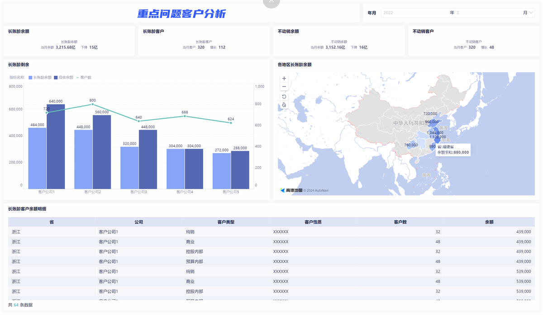Click the map rotation reset icon
Screen dimensions: 543x315
[284, 96]
